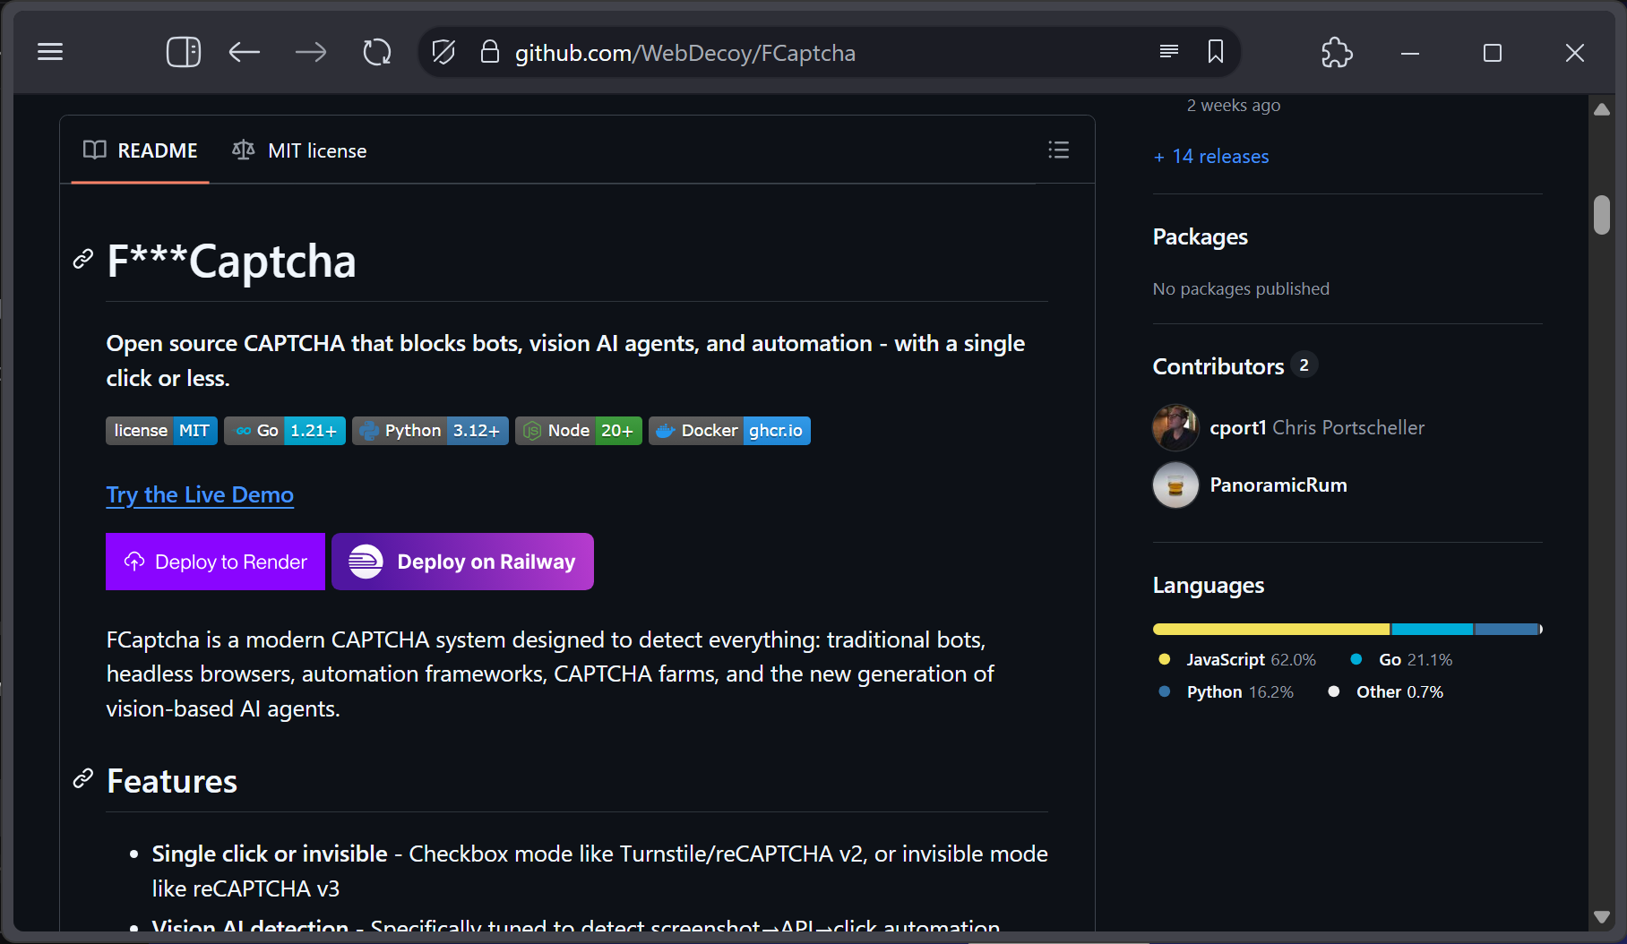Click cport1 contributor avatar
This screenshot has width=1627, height=944.
click(x=1175, y=427)
